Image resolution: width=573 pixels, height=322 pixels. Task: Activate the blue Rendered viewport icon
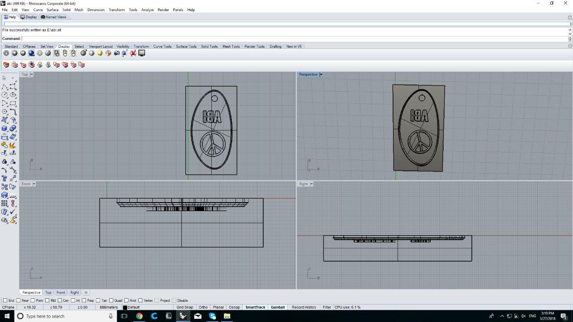pyautogui.click(x=31, y=53)
